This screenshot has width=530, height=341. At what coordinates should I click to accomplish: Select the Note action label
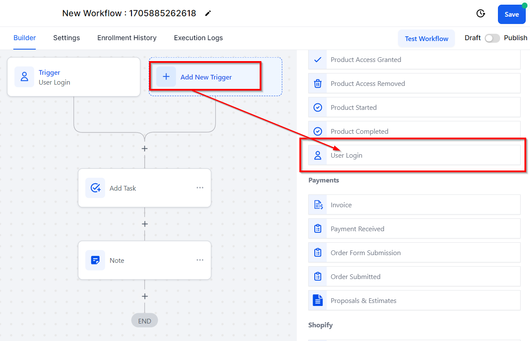[x=117, y=260]
